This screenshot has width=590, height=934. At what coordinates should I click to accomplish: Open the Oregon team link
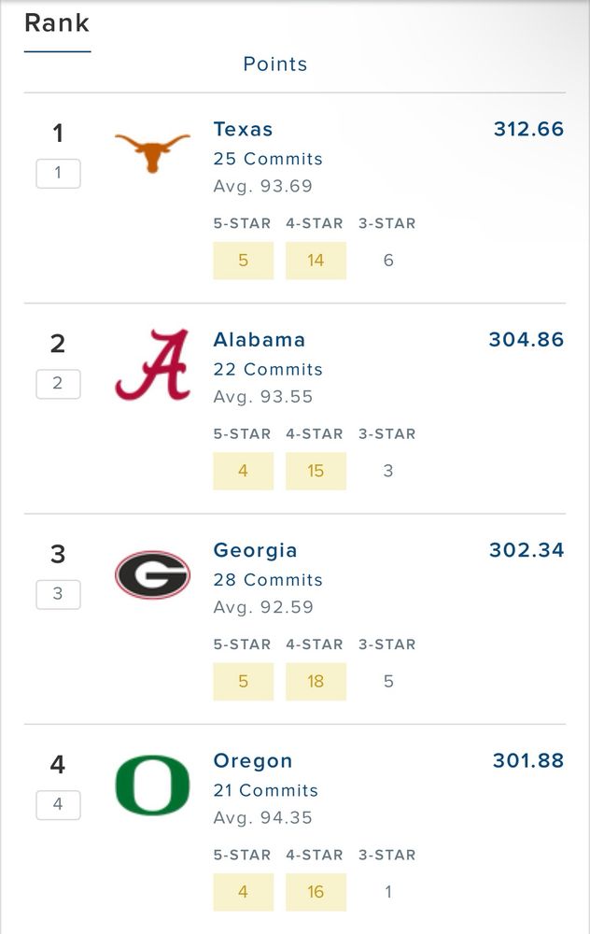pos(252,761)
